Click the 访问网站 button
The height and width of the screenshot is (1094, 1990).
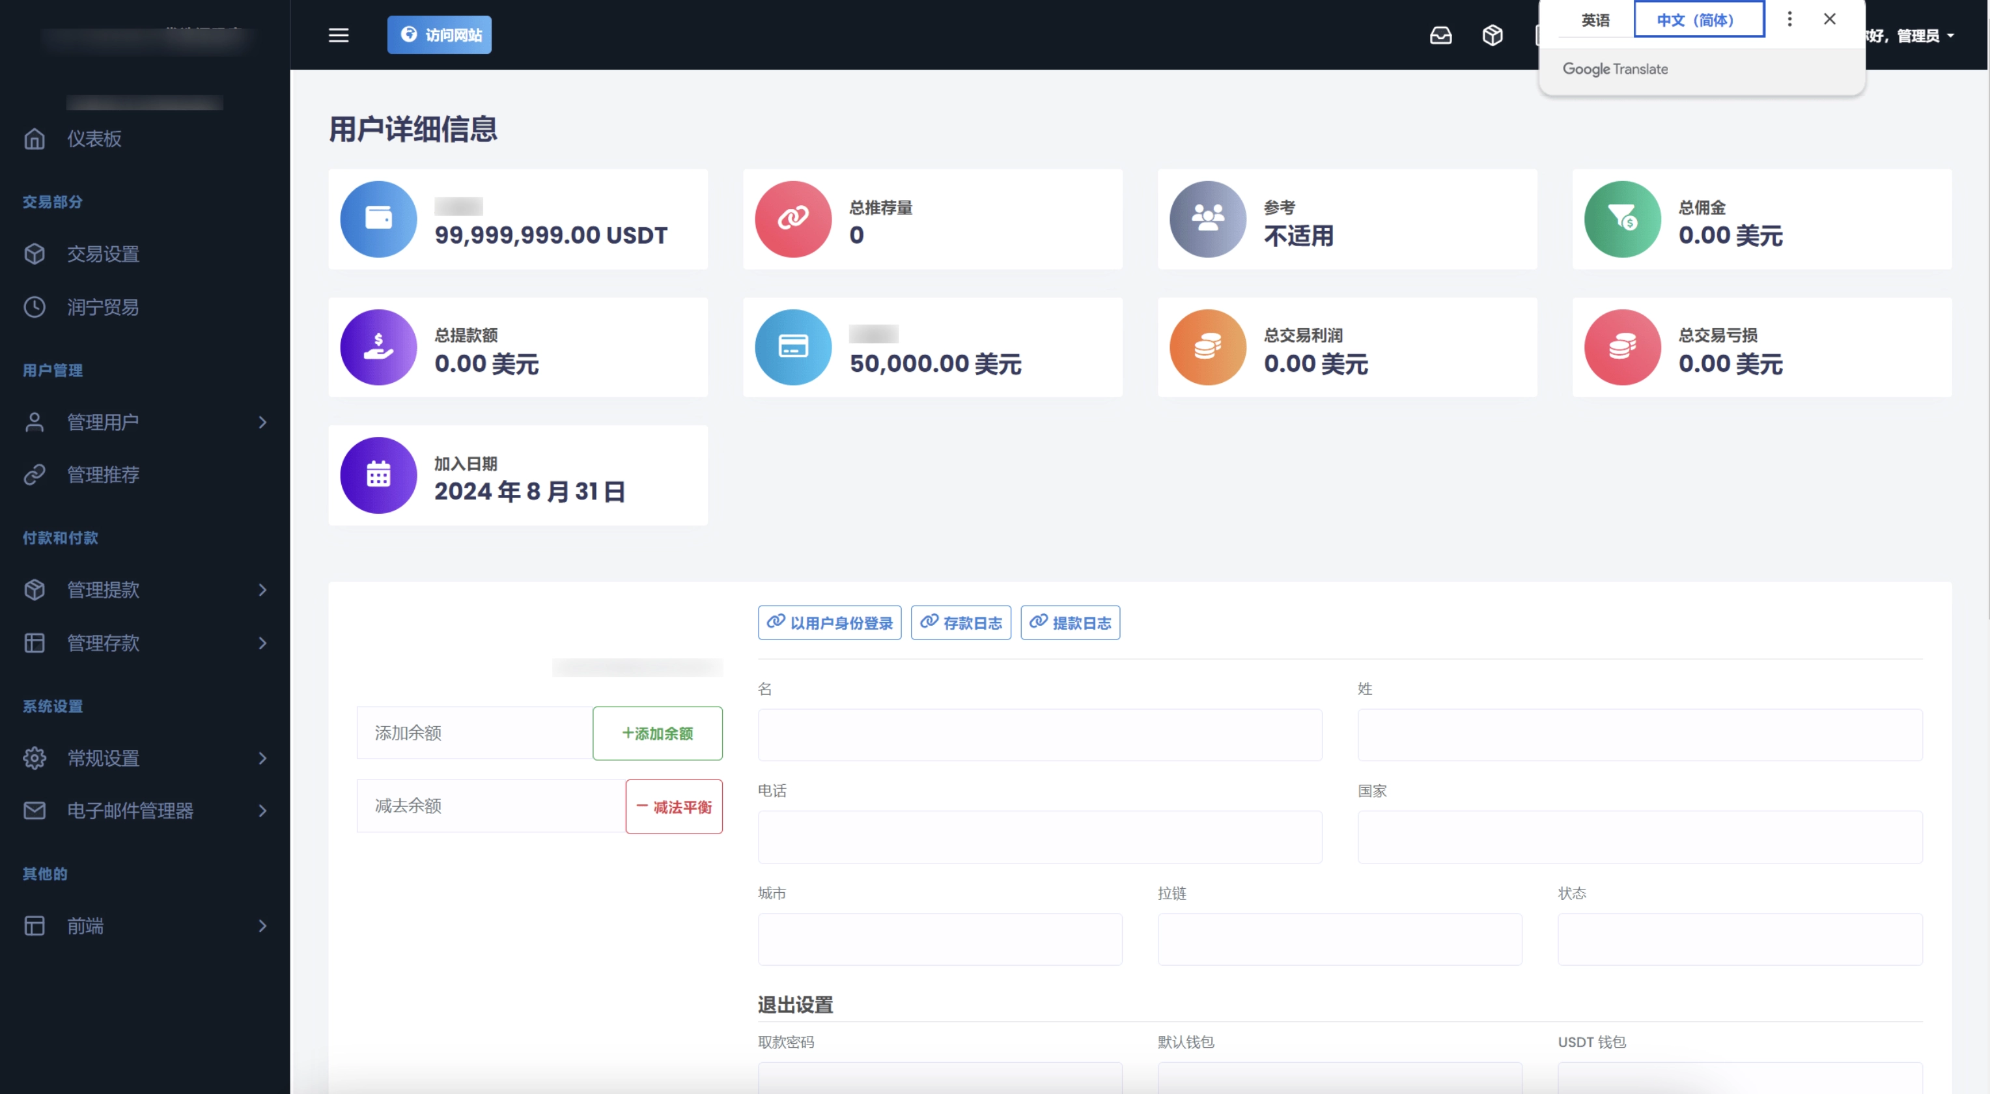439,35
